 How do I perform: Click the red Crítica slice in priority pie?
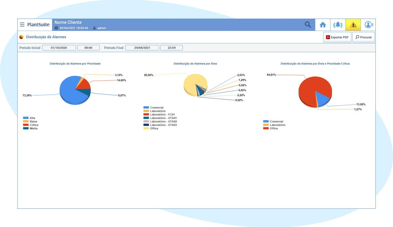click(x=85, y=85)
